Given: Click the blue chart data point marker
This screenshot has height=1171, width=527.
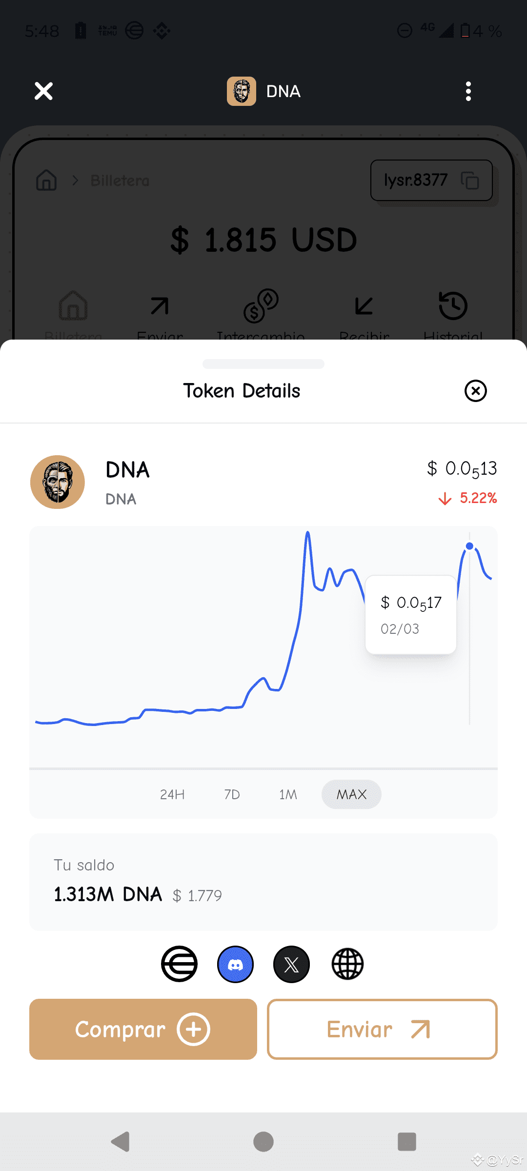Looking at the screenshot, I should coord(469,546).
